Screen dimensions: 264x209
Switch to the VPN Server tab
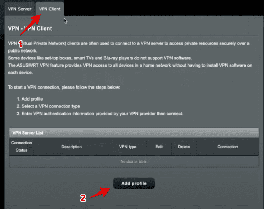(20, 9)
